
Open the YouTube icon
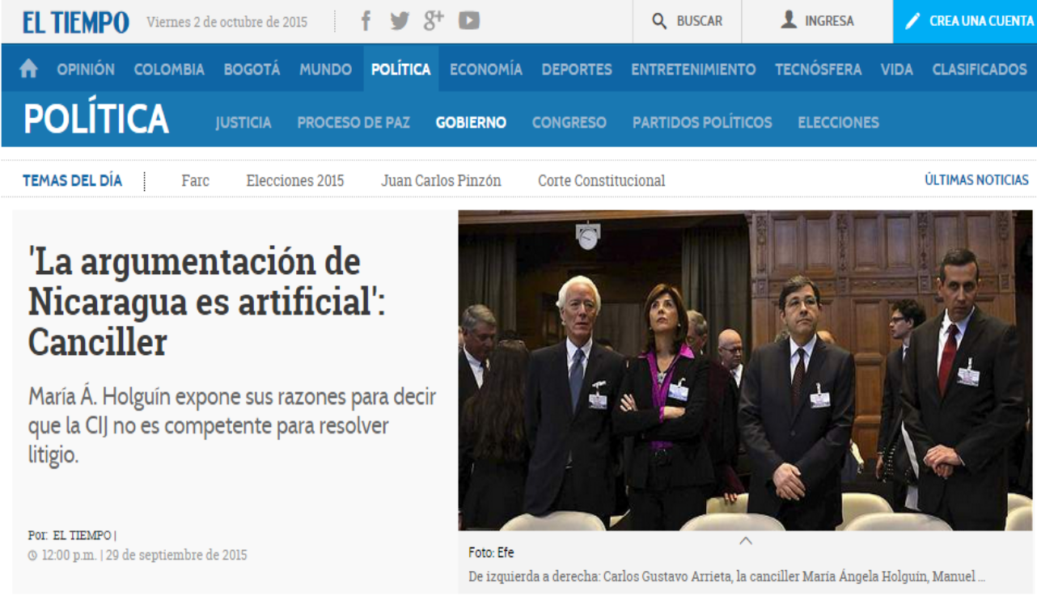(x=469, y=21)
